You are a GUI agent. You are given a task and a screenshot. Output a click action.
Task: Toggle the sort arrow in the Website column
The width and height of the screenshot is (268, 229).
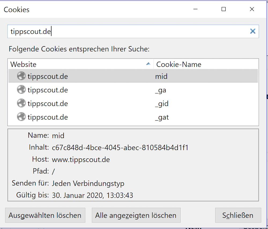click(x=148, y=64)
